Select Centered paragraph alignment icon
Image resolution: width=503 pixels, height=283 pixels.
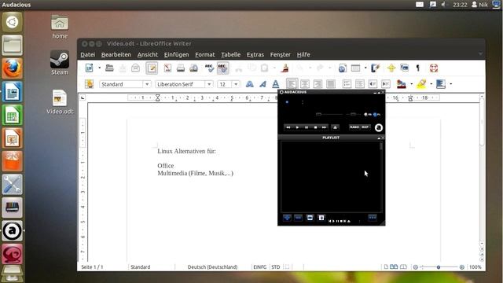(x=305, y=84)
